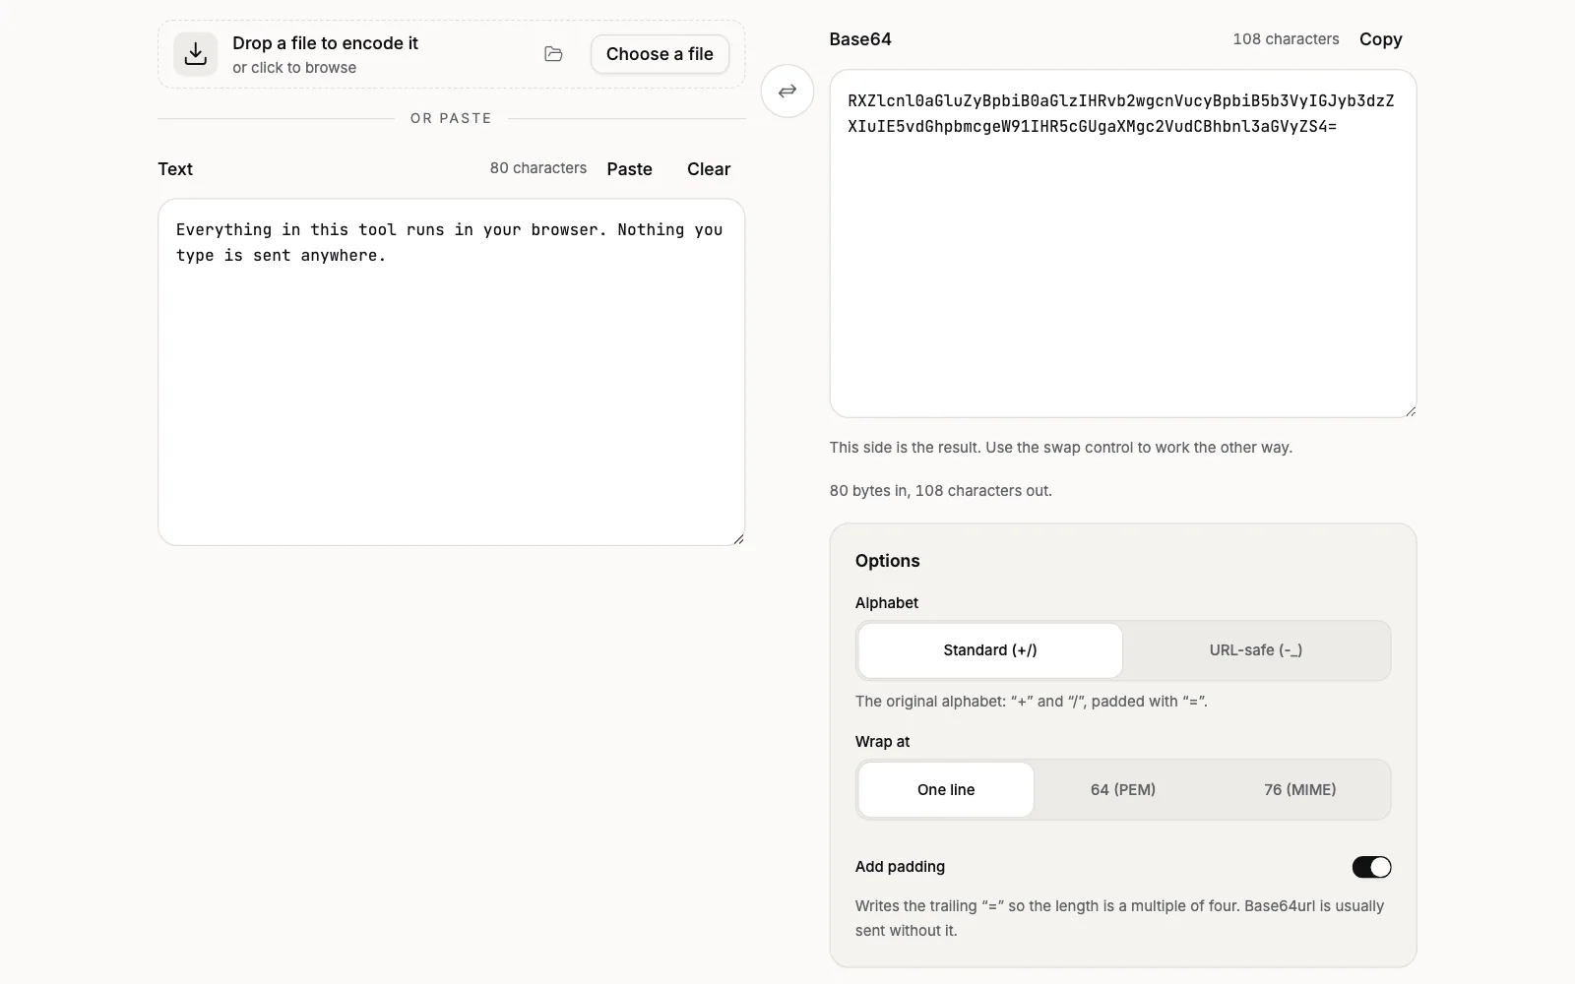Click the Choose a file button
Screen dimensions: 1575x984
pos(660,54)
